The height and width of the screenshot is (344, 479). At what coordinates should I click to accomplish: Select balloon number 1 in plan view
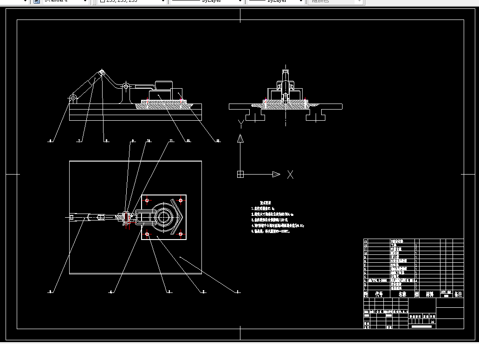click(238, 292)
